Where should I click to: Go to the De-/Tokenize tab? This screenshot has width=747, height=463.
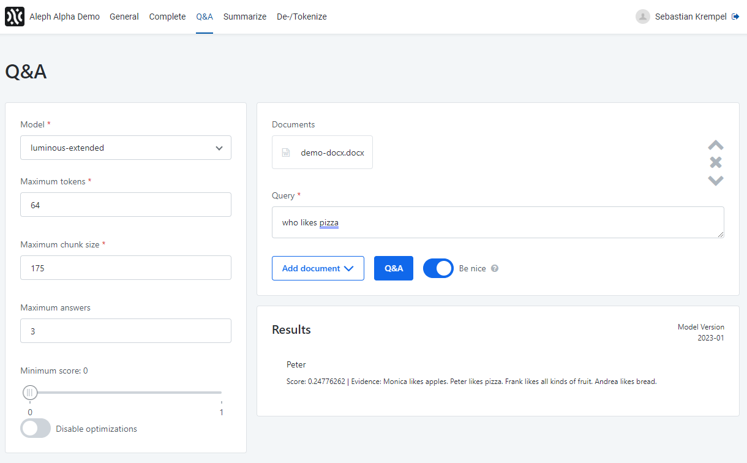tap(301, 17)
